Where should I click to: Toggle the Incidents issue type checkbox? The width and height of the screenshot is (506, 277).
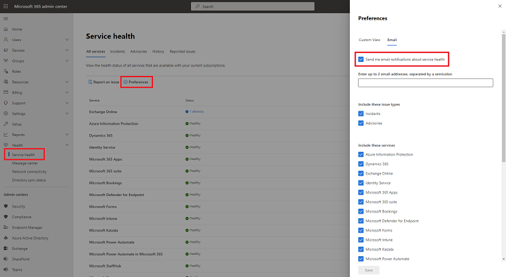click(x=361, y=114)
